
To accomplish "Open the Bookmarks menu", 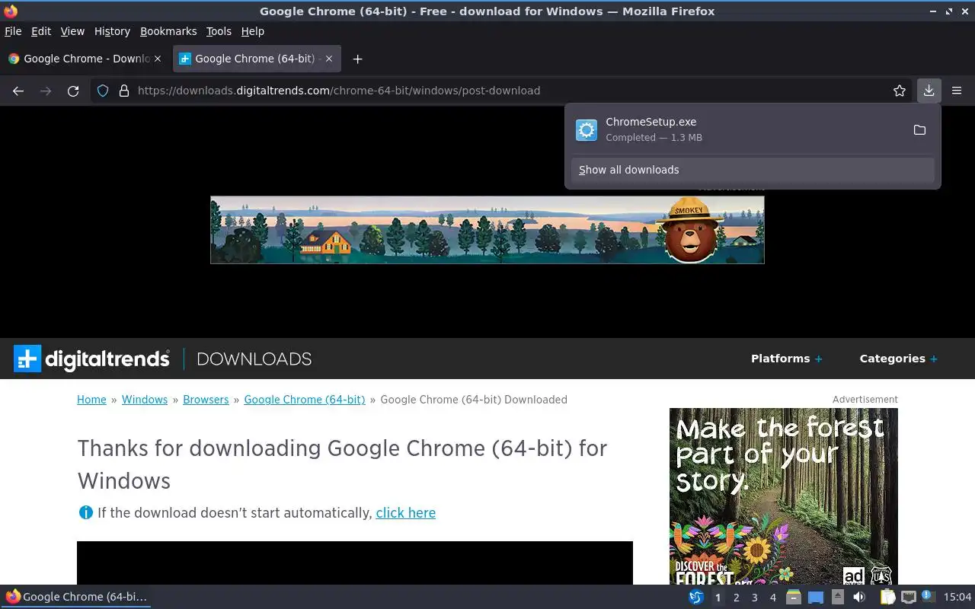I will pyautogui.click(x=168, y=31).
